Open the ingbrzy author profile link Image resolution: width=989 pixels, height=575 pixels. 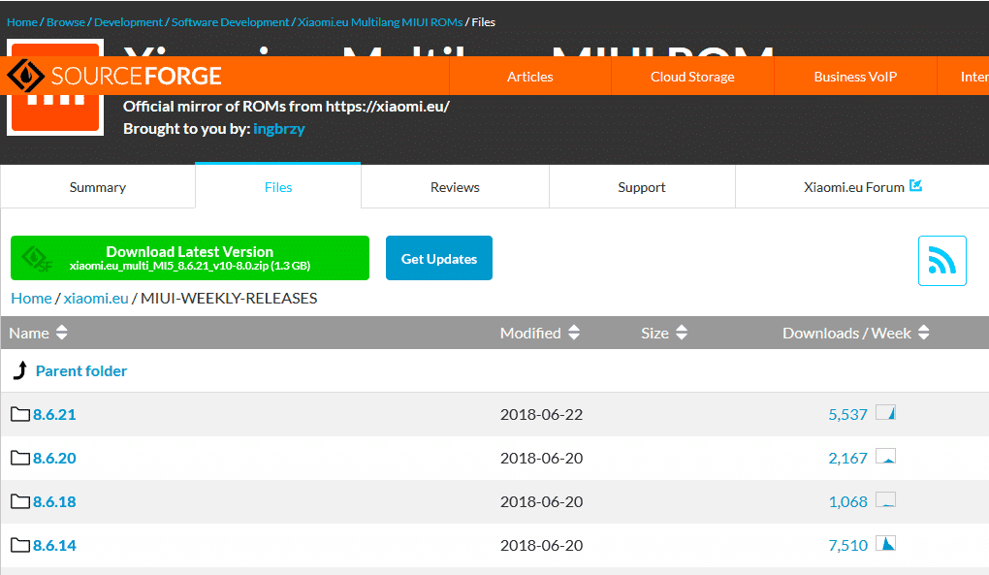279,129
